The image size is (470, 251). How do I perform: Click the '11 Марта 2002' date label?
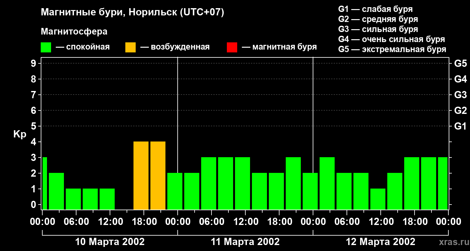coord(245,242)
